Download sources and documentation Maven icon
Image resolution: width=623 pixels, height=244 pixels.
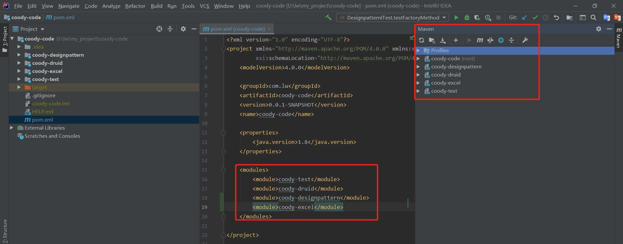(443, 40)
